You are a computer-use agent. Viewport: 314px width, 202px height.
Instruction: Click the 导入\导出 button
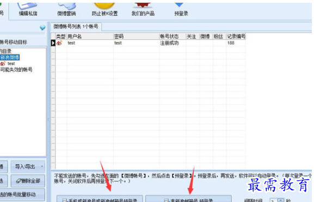coord(28,167)
